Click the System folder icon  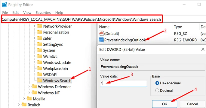pos(39,50)
